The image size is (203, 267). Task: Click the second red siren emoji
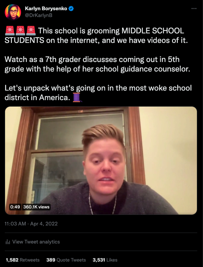click(x=20, y=31)
